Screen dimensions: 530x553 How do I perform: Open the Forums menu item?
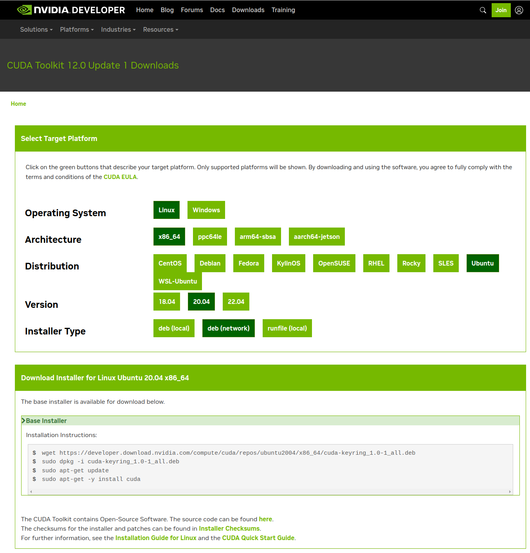pyautogui.click(x=192, y=10)
